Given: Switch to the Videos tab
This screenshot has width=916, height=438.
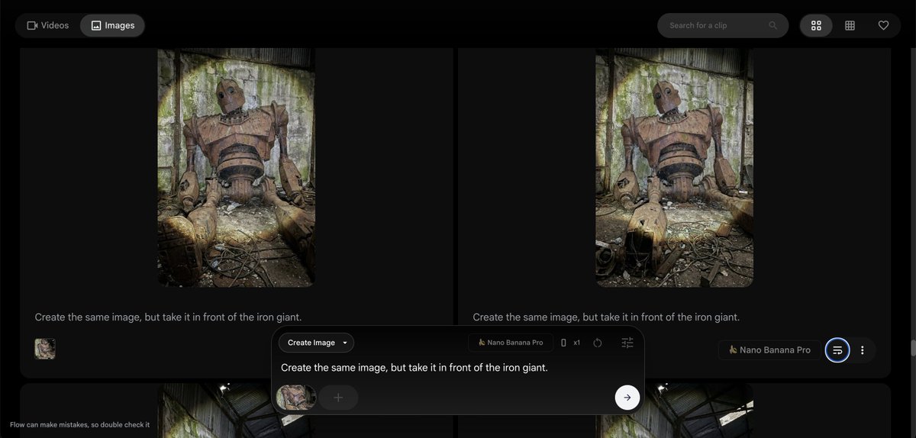Looking at the screenshot, I should (x=48, y=25).
